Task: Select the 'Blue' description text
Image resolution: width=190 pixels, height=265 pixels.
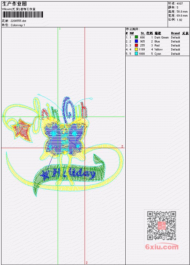Action: (157, 42)
